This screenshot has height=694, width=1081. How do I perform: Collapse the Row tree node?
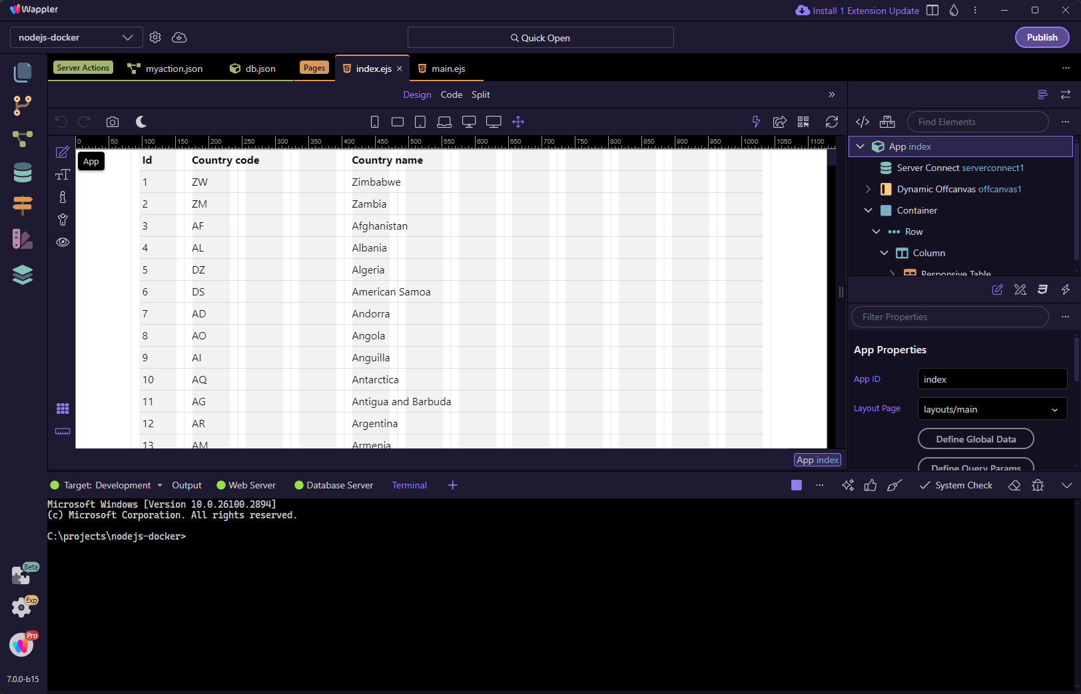click(876, 232)
